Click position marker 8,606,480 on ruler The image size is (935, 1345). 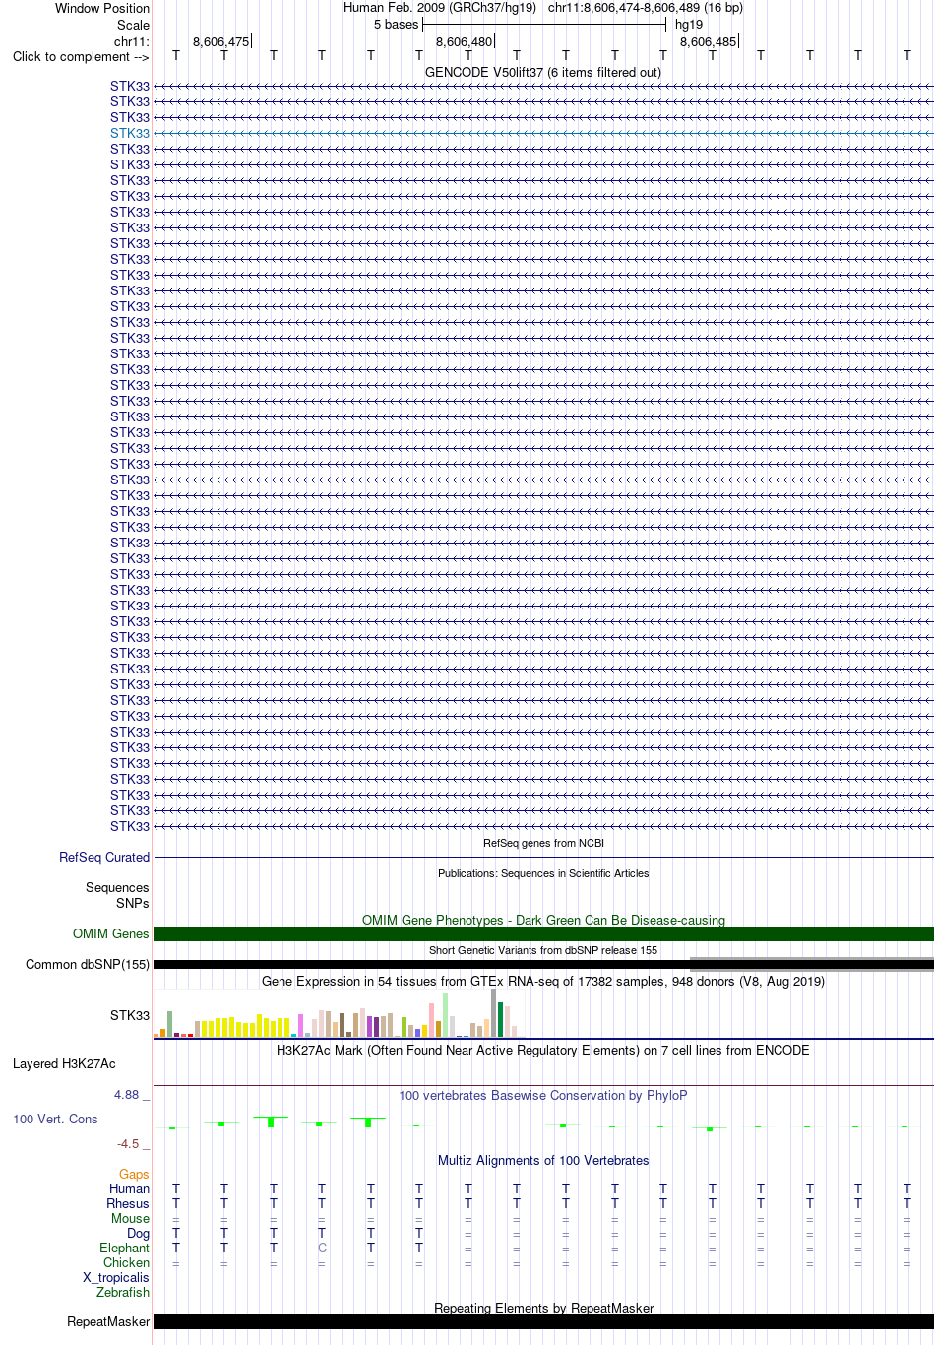click(465, 41)
